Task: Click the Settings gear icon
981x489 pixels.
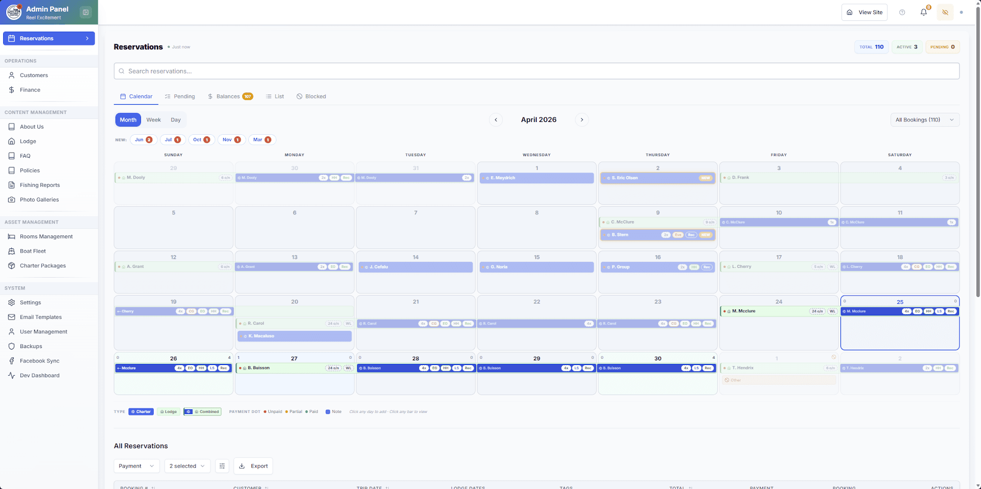Action: pyautogui.click(x=11, y=302)
